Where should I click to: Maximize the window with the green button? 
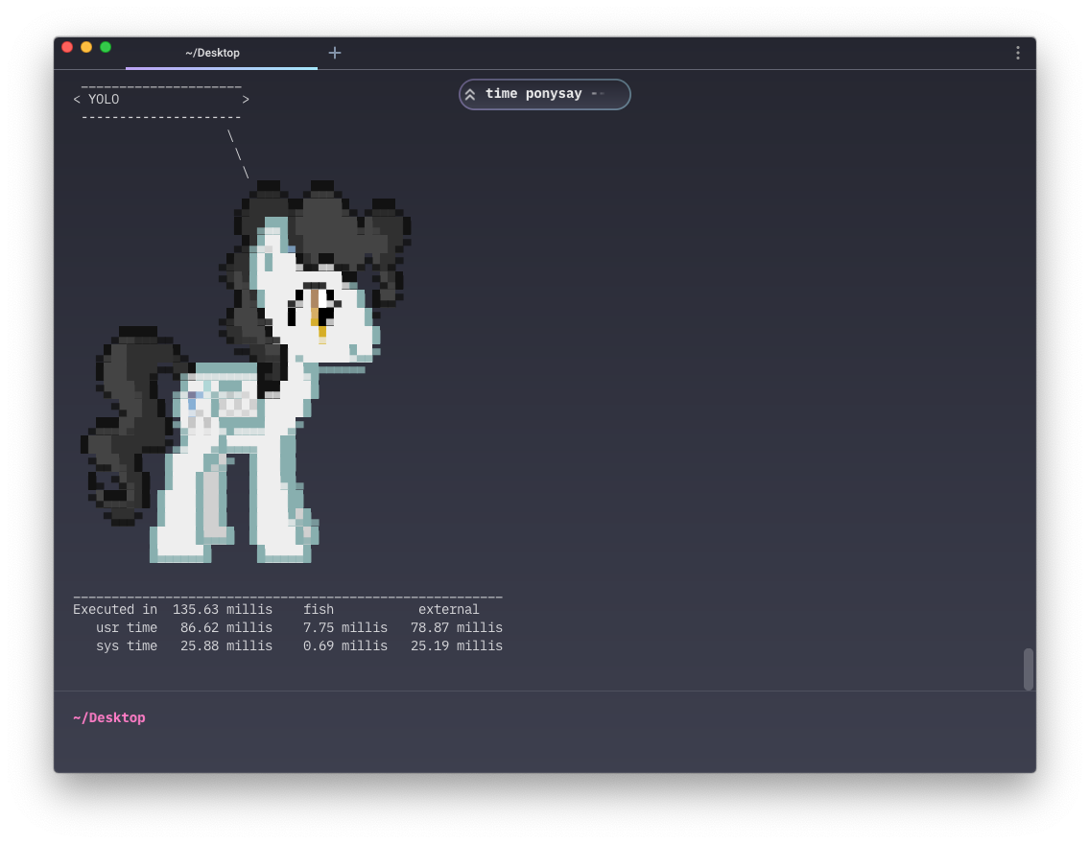tap(106, 47)
